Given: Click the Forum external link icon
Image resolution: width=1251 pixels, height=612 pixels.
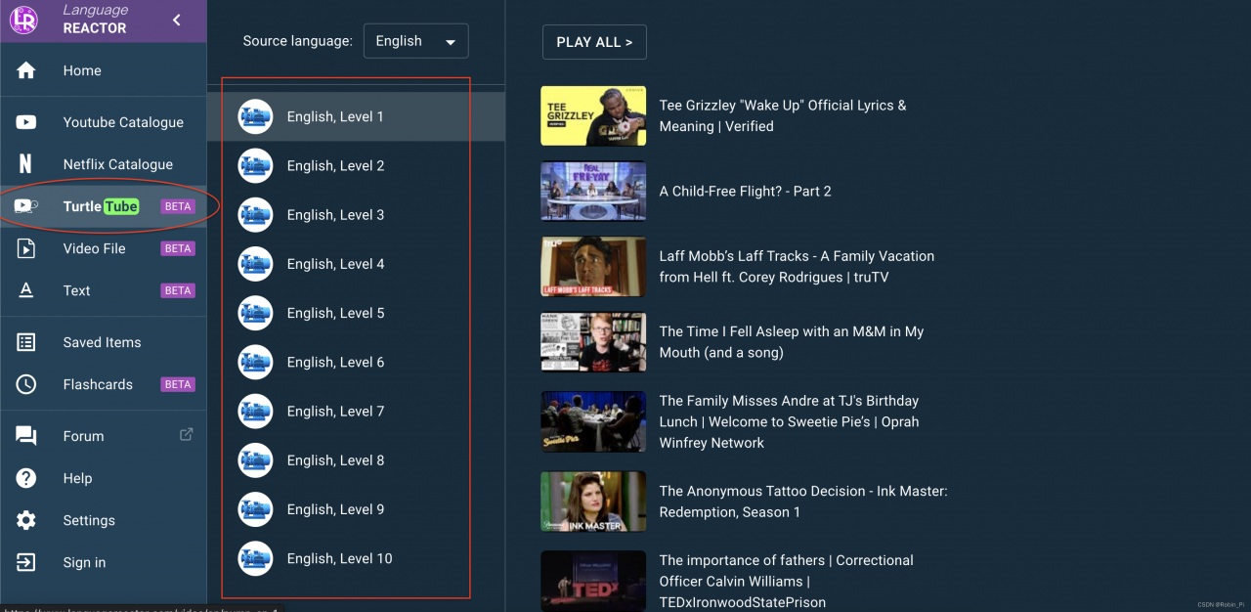Looking at the screenshot, I should tap(187, 435).
